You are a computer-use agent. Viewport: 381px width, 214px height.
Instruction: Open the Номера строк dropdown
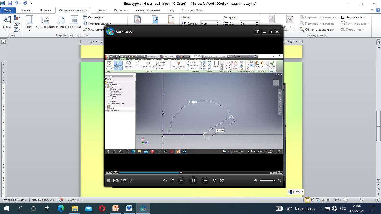pyautogui.click(x=97, y=23)
